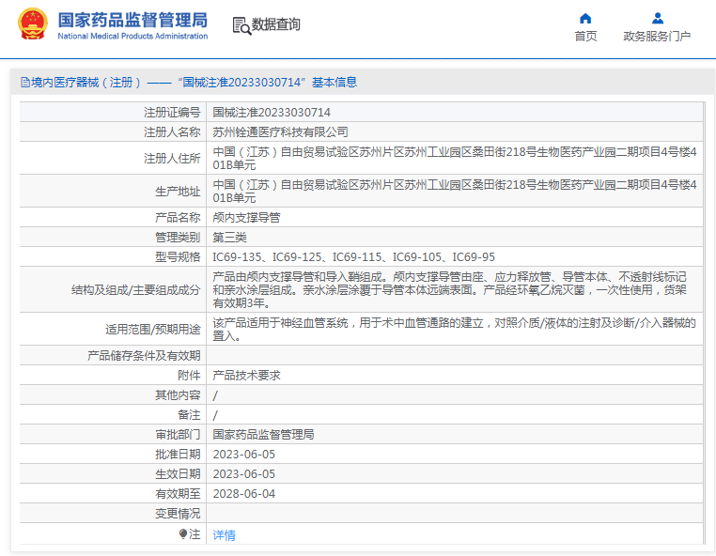The image size is (716, 556).
Task: Click the 注册人住所 row label
Action: [172, 159]
